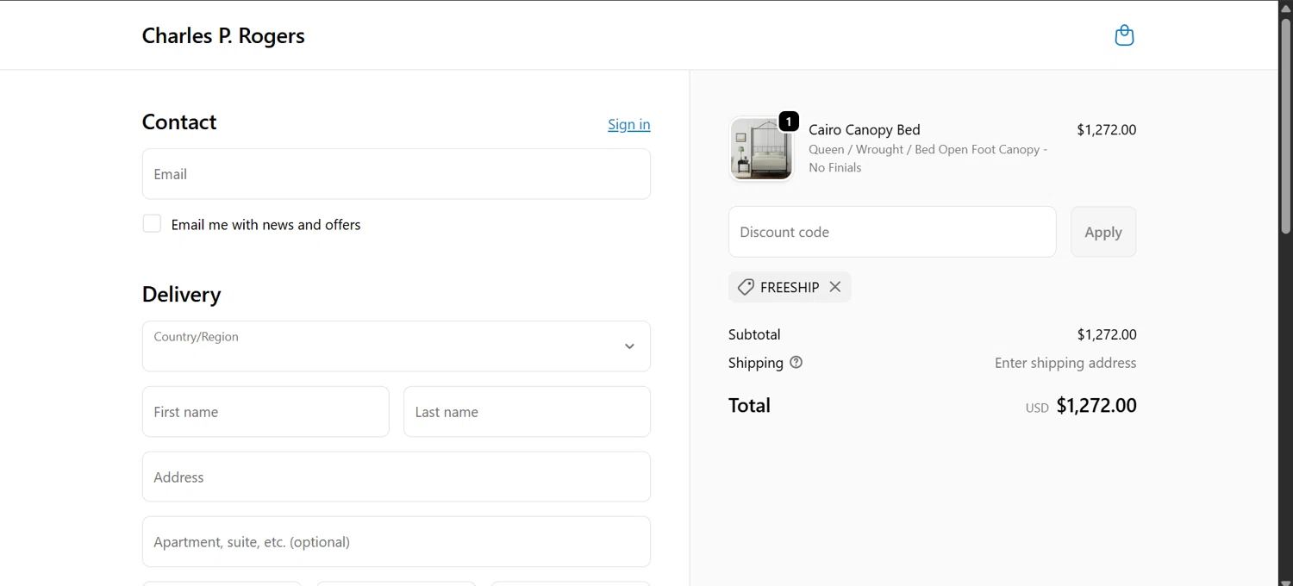1293x586 pixels.
Task: Open the Country/Region dropdown
Action: point(397,346)
